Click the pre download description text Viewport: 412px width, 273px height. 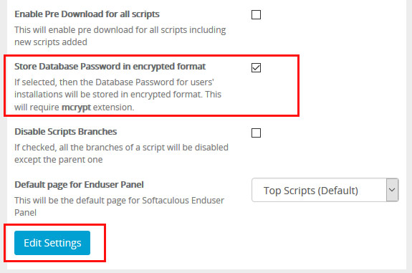point(120,30)
